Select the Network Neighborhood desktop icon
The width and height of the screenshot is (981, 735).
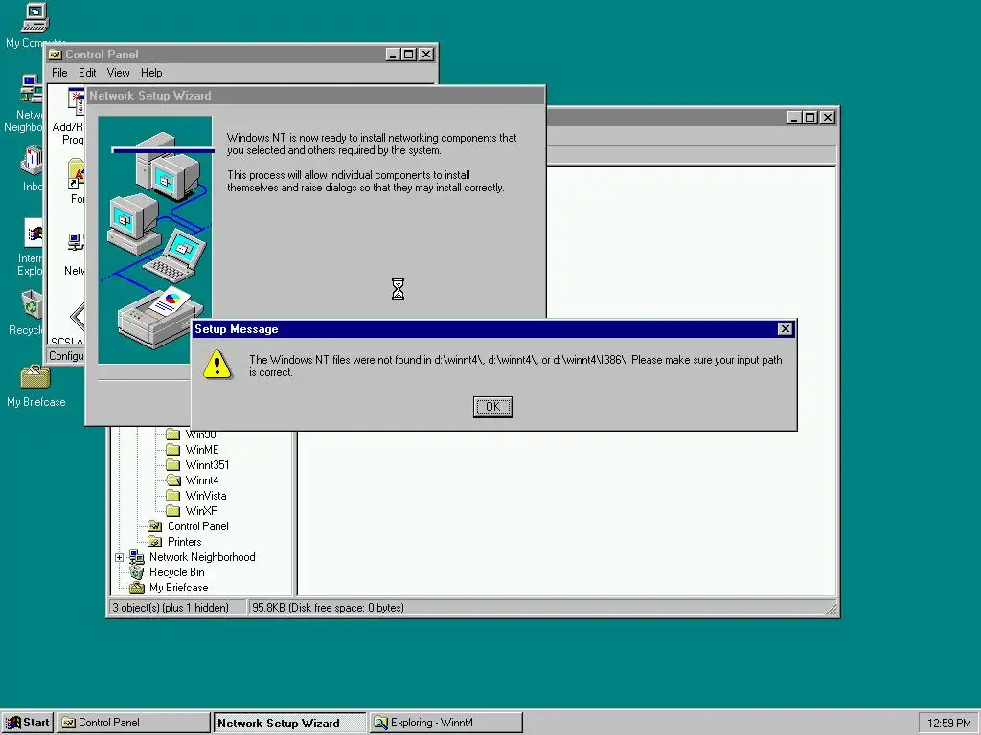[32, 89]
